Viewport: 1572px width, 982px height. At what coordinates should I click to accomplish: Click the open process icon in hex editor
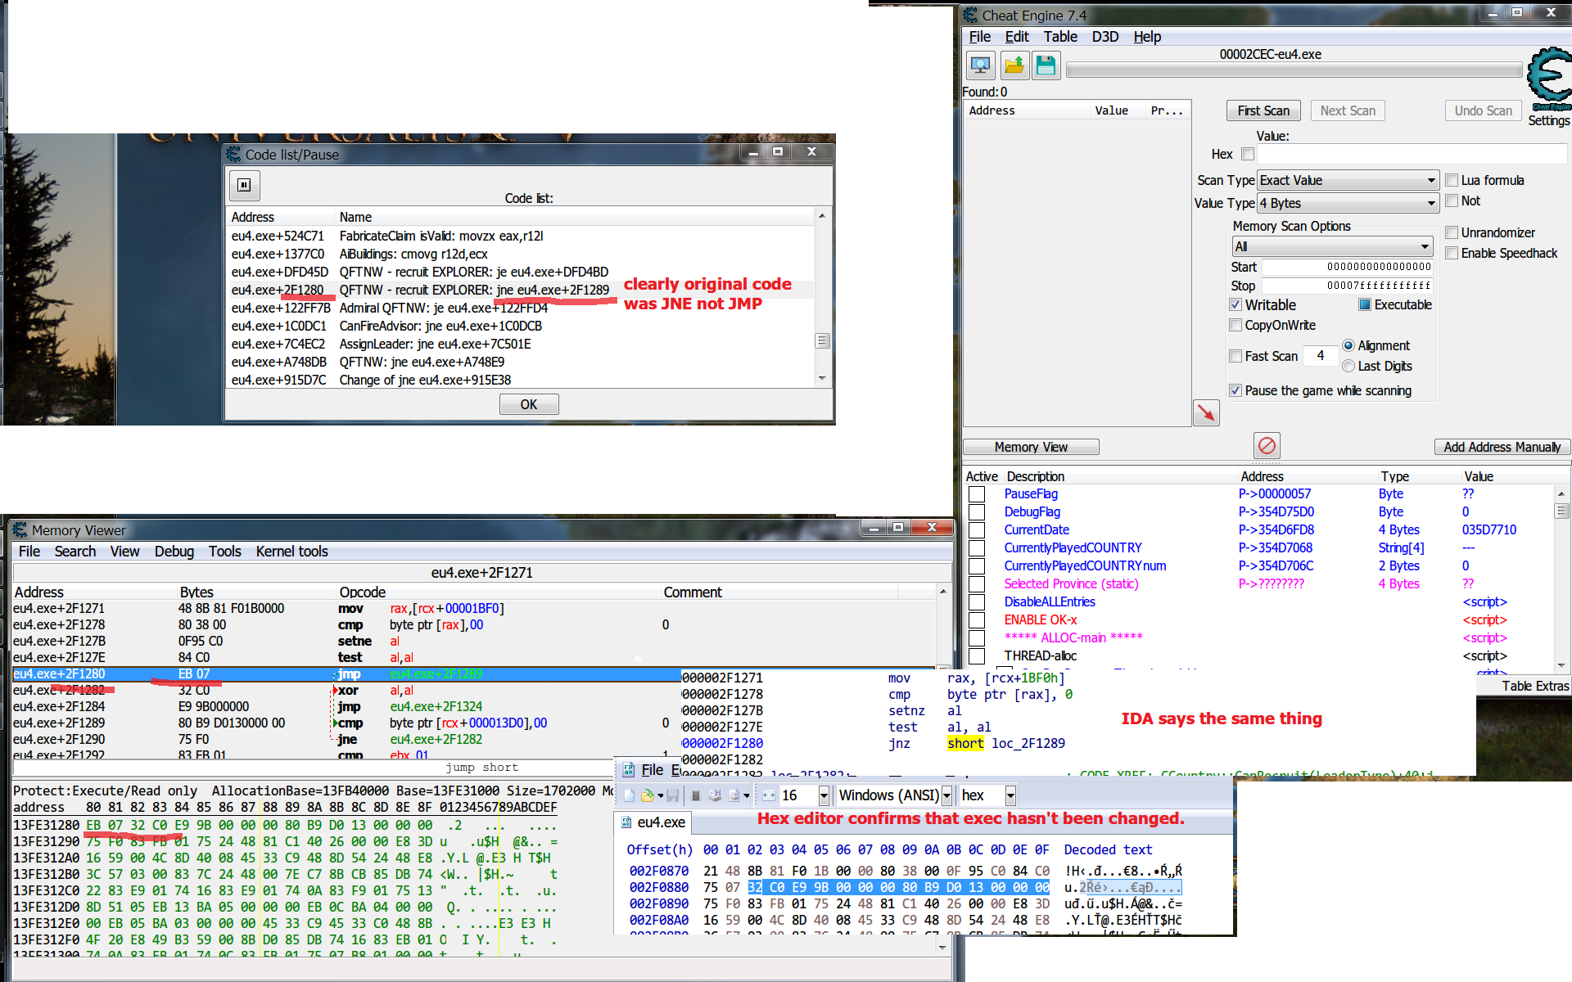734,795
